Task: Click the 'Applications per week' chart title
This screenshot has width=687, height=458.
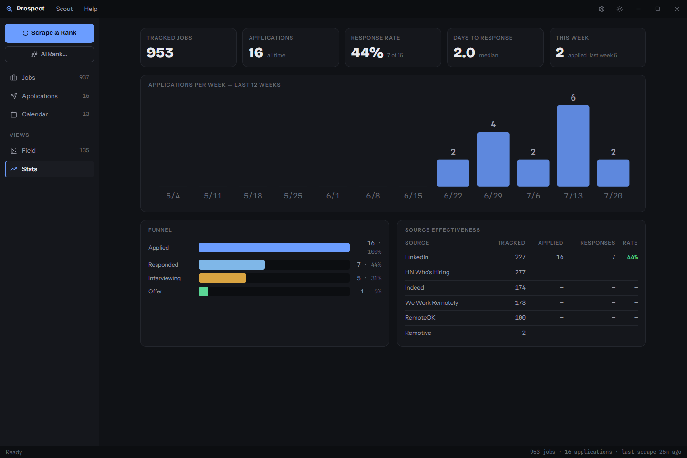Action: coord(214,85)
